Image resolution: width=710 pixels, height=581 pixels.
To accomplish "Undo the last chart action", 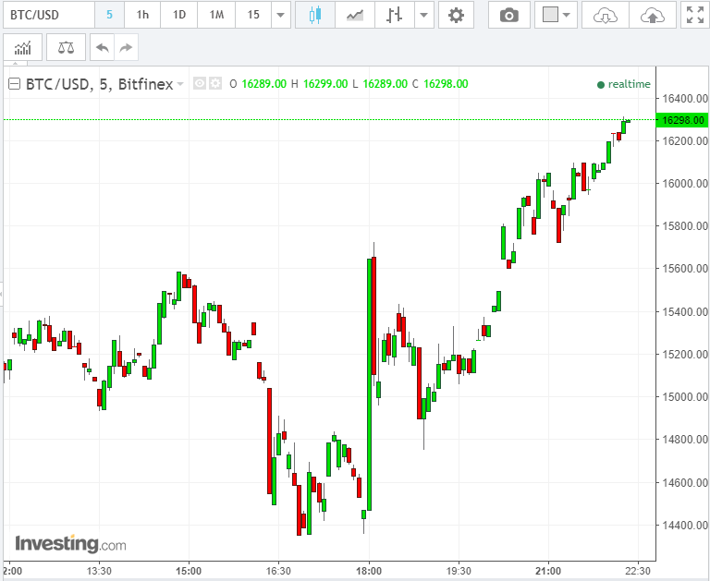I will tap(103, 47).
